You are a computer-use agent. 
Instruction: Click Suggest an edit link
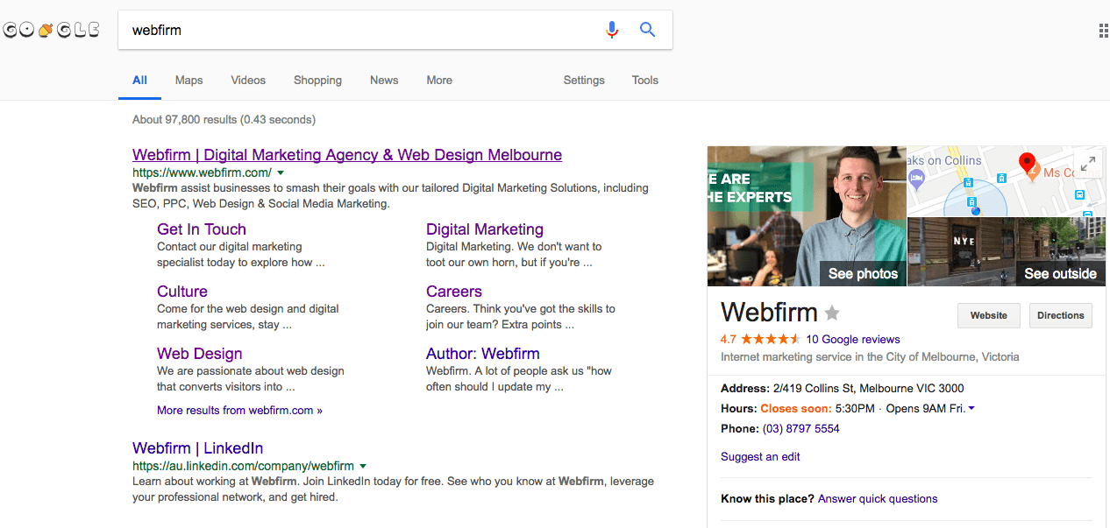(x=760, y=456)
